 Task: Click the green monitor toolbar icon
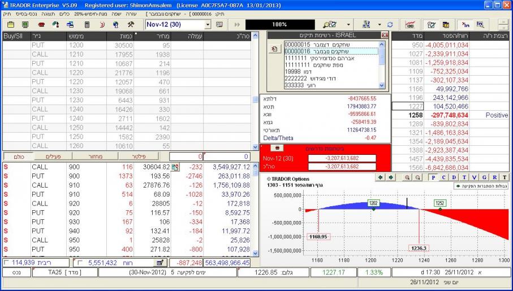(25, 25)
